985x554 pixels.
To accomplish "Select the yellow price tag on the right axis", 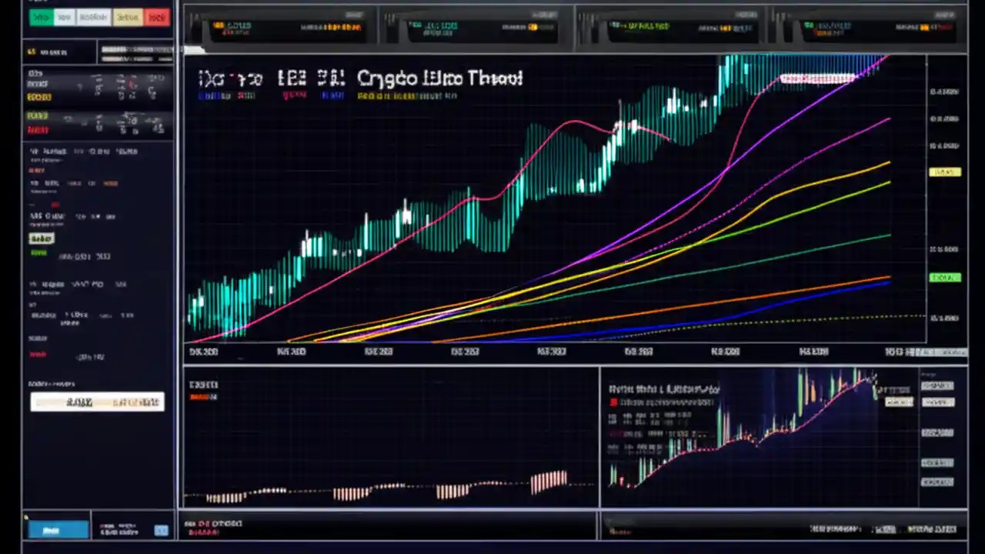I will [x=945, y=172].
